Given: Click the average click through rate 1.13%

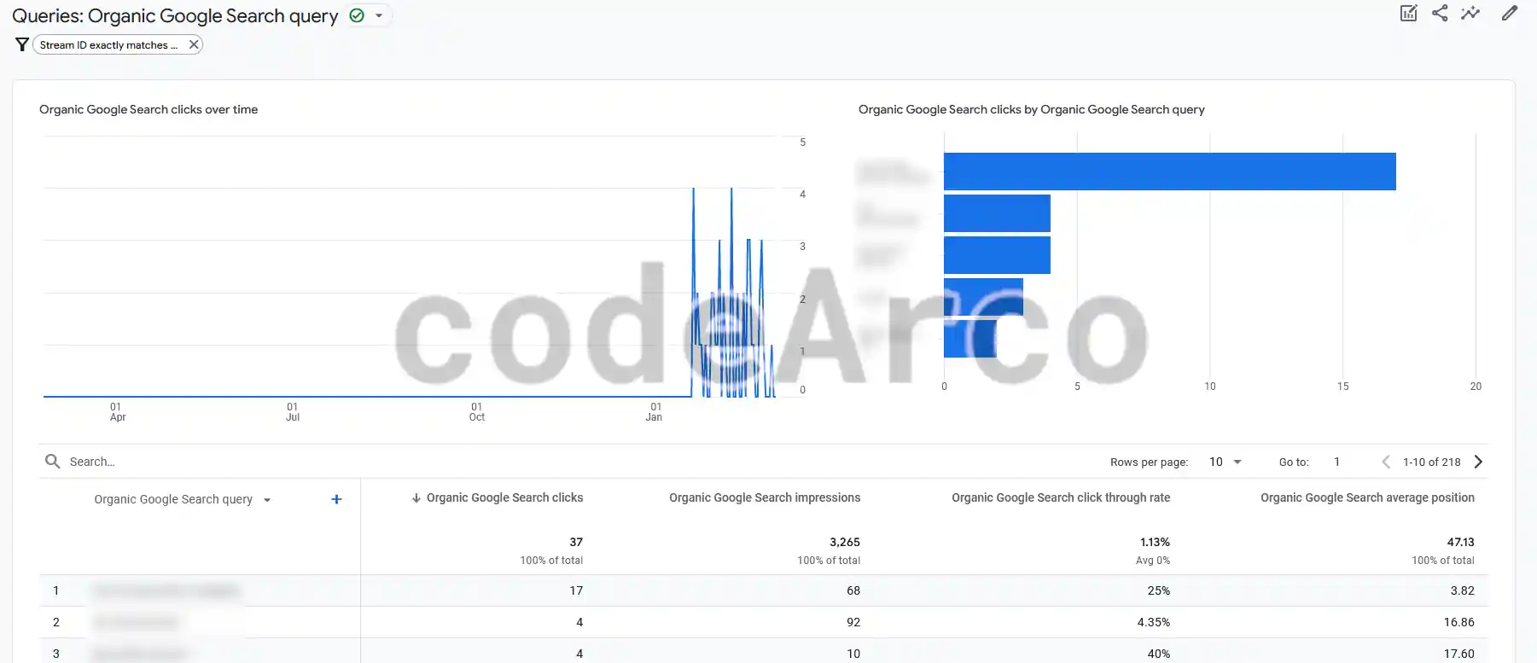Looking at the screenshot, I should coord(1155,542).
